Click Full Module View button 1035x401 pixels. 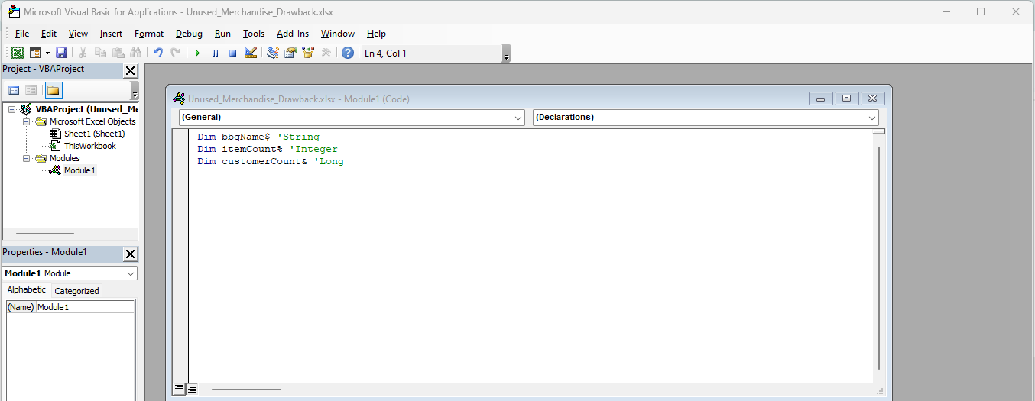click(x=192, y=388)
